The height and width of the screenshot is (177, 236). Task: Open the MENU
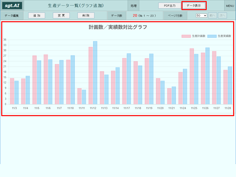tap(230, 6)
